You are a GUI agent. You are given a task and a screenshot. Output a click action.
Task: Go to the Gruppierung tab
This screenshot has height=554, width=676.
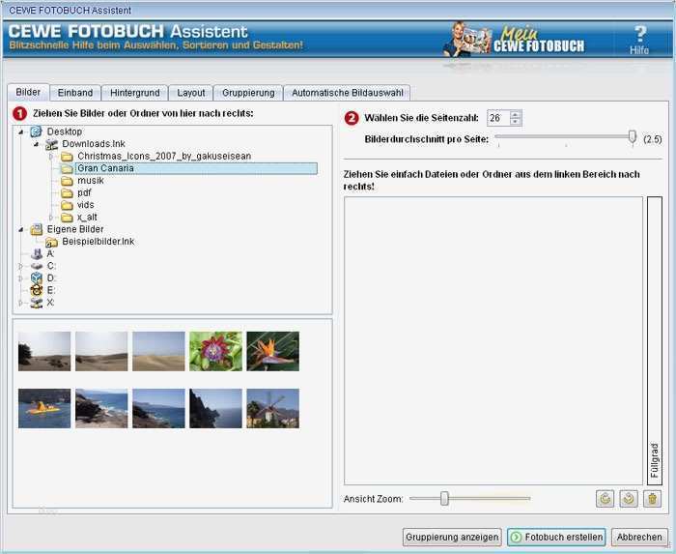248,93
